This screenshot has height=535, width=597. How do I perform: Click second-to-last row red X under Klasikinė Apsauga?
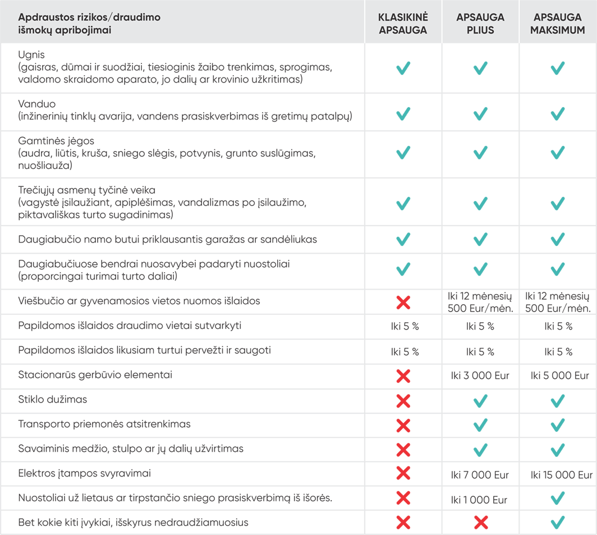[x=403, y=497]
